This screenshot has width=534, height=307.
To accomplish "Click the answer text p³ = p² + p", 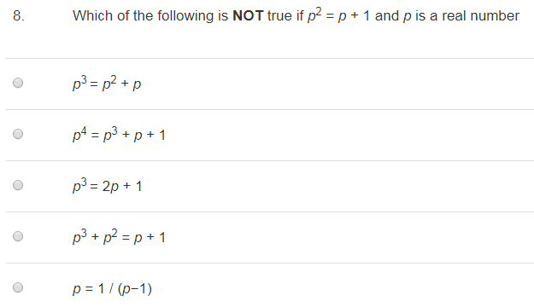I will (x=107, y=84).
